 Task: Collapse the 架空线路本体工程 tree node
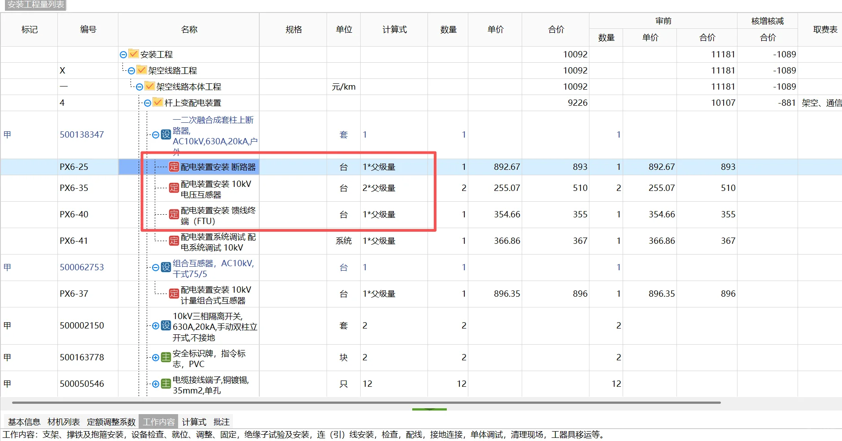pyautogui.click(x=140, y=87)
